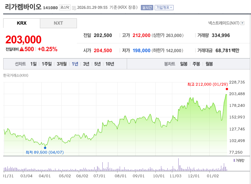Click the NXT help question mark icon

(x=243, y=23)
